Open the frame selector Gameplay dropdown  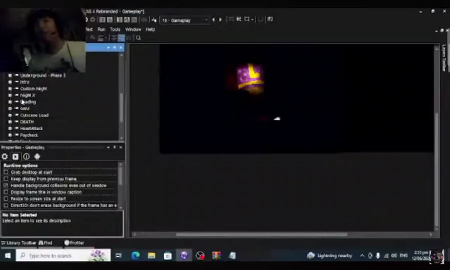point(206,20)
